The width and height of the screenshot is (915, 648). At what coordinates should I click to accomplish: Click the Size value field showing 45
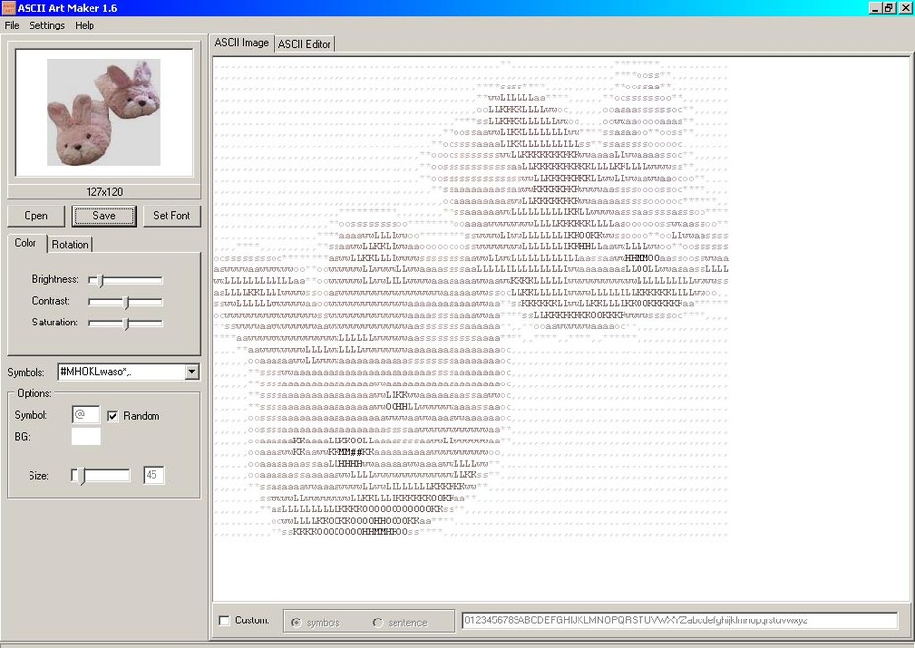[153, 475]
